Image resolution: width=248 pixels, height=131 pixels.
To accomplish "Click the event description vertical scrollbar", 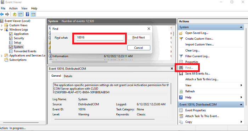I will (171, 93).
